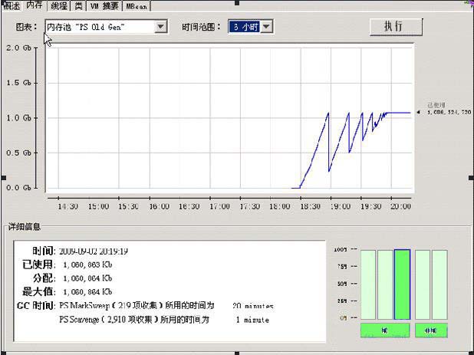Select the first heap pool usage bar

368,284
